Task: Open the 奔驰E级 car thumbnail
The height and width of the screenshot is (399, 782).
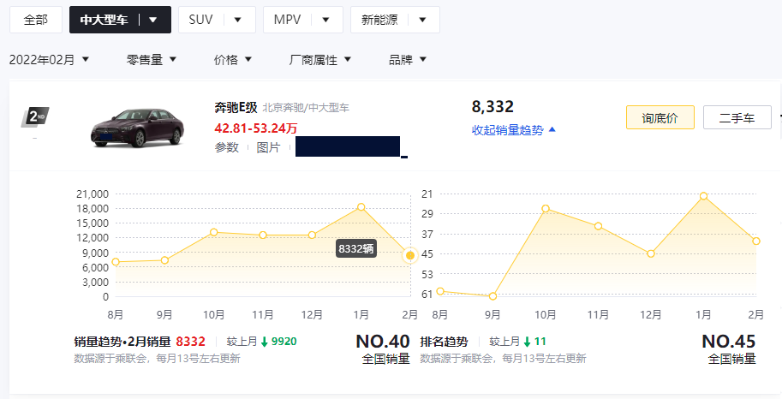Action: (x=138, y=127)
